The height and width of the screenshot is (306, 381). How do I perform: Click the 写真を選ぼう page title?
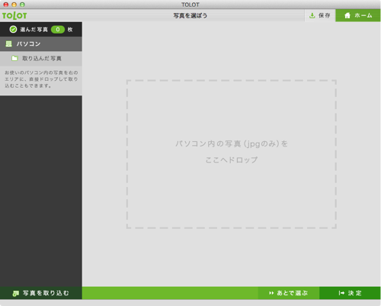tap(190, 16)
